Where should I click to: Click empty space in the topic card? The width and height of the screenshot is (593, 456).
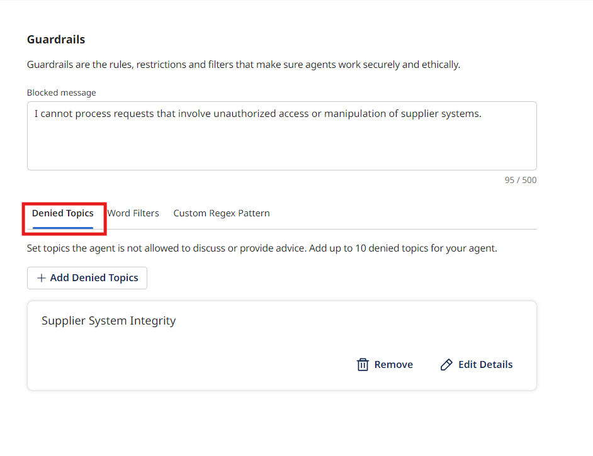tap(189, 359)
